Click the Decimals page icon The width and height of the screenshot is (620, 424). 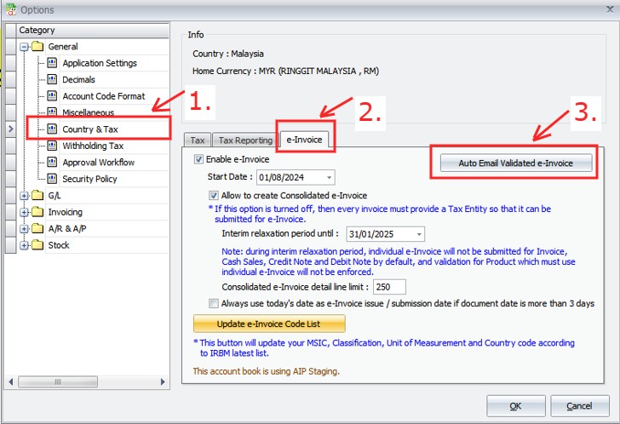[52, 79]
